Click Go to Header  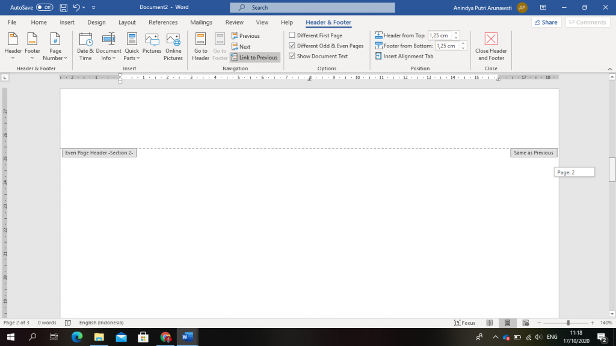[200, 47]
